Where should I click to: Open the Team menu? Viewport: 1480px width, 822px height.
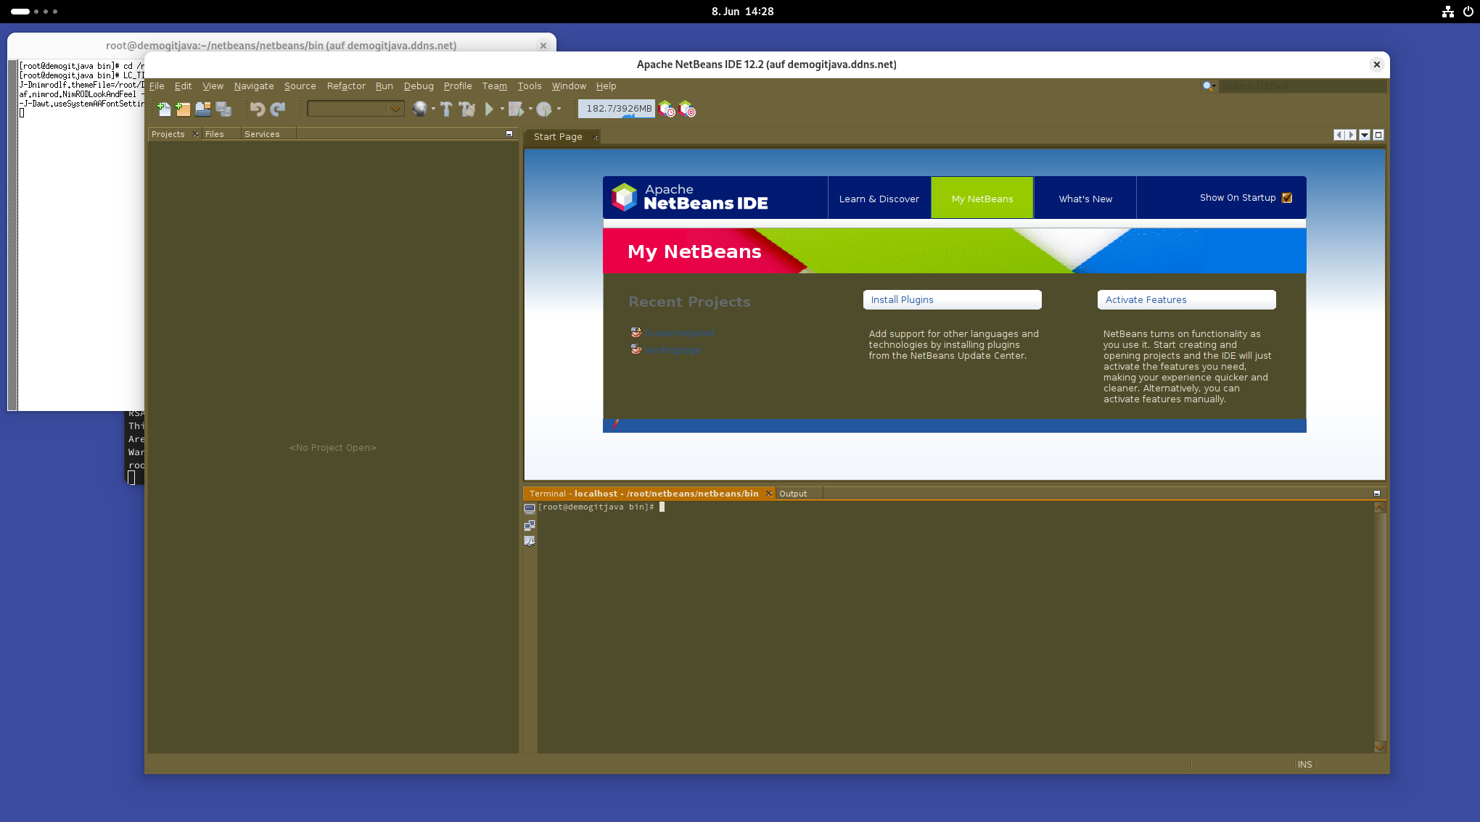[x=495, y=86]
